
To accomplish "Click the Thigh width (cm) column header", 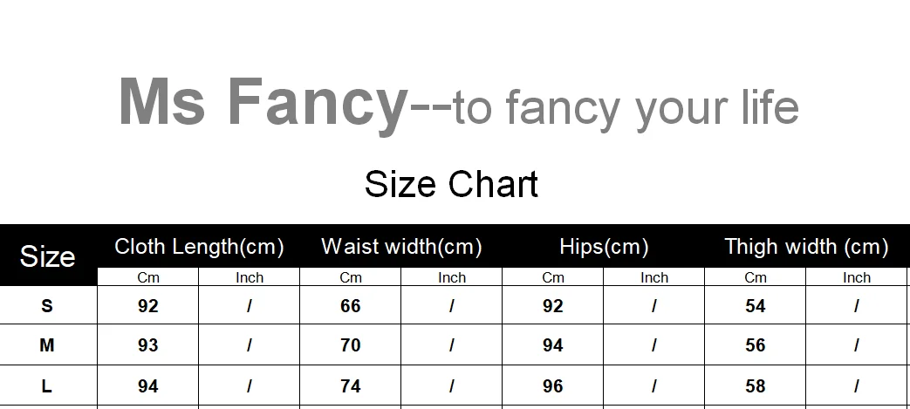I will (806, 247).
